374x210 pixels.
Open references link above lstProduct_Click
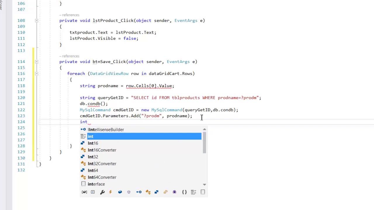coord(69,15)
